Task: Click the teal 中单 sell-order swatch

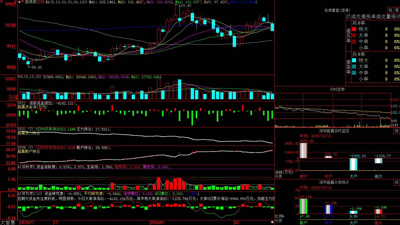Action: [x=354, y=73]
